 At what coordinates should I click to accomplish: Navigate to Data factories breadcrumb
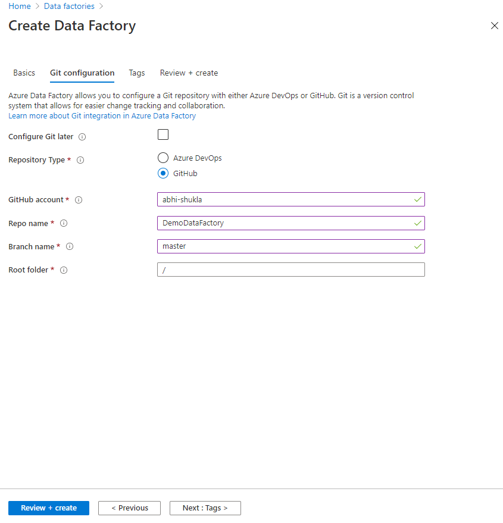pyautogui.click(x=69, y=6)
